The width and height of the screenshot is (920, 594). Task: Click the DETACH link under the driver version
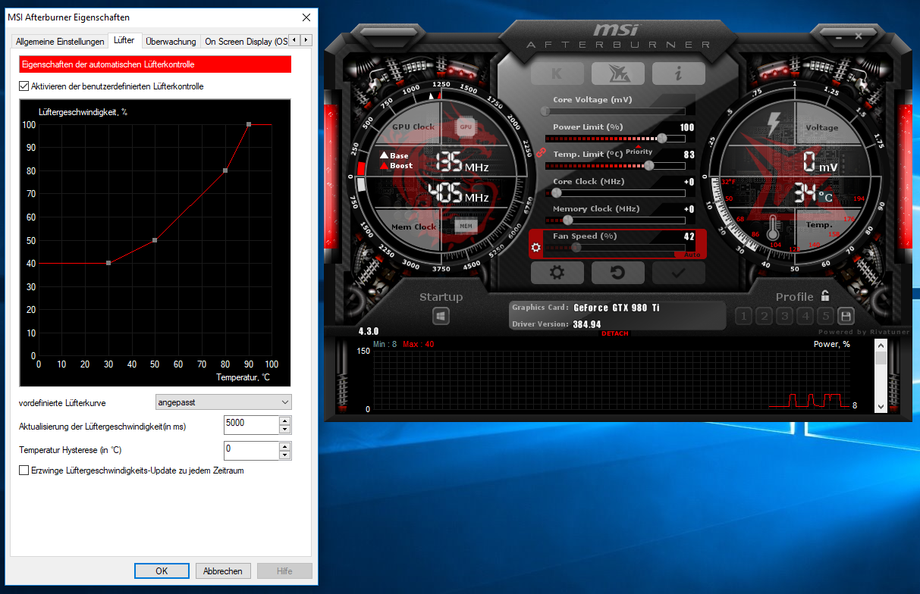coord(614,334)
